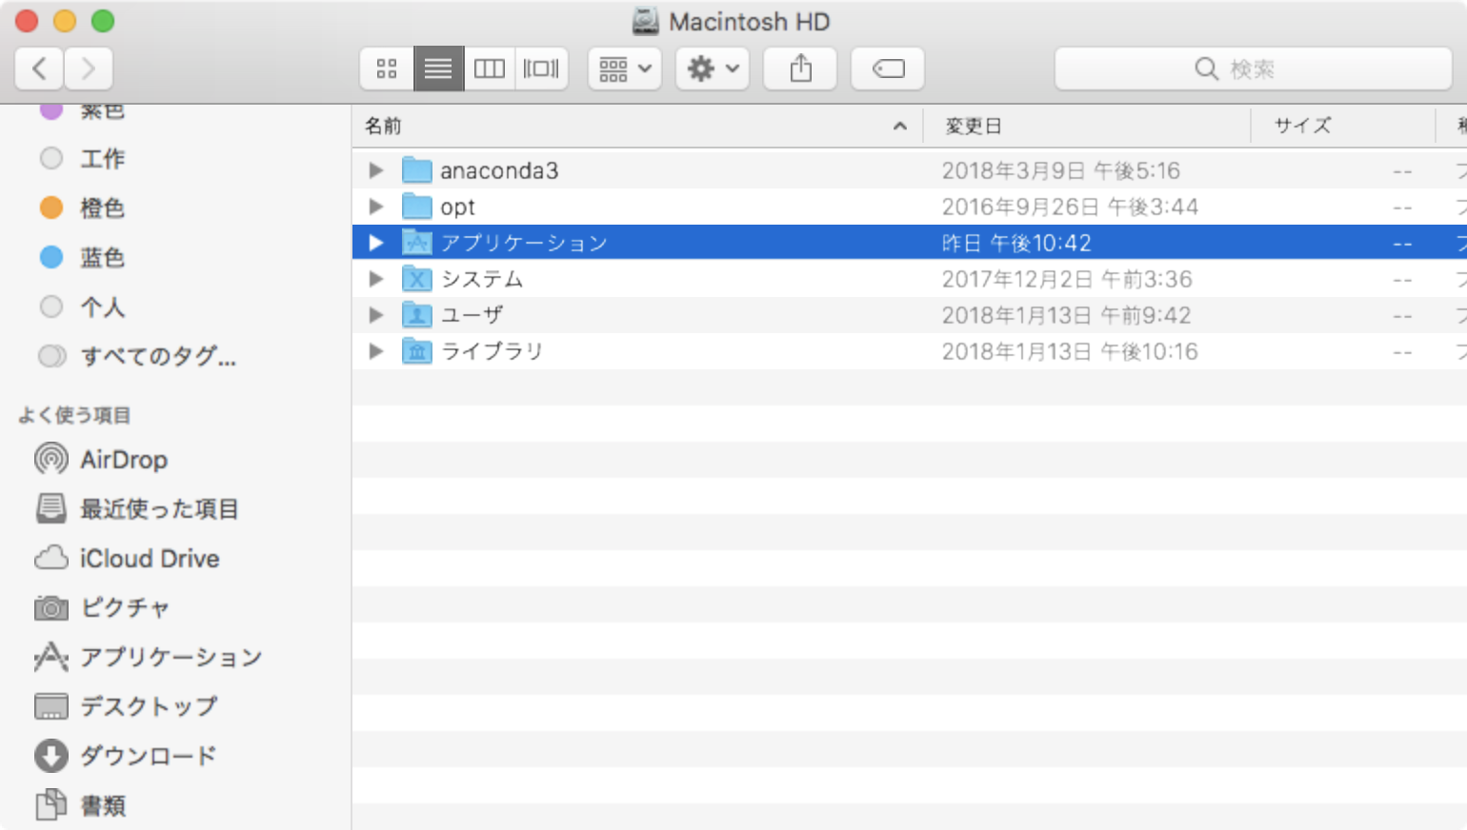
Task: Expand the アプリケーション folder row
Action: click(376, 243)
